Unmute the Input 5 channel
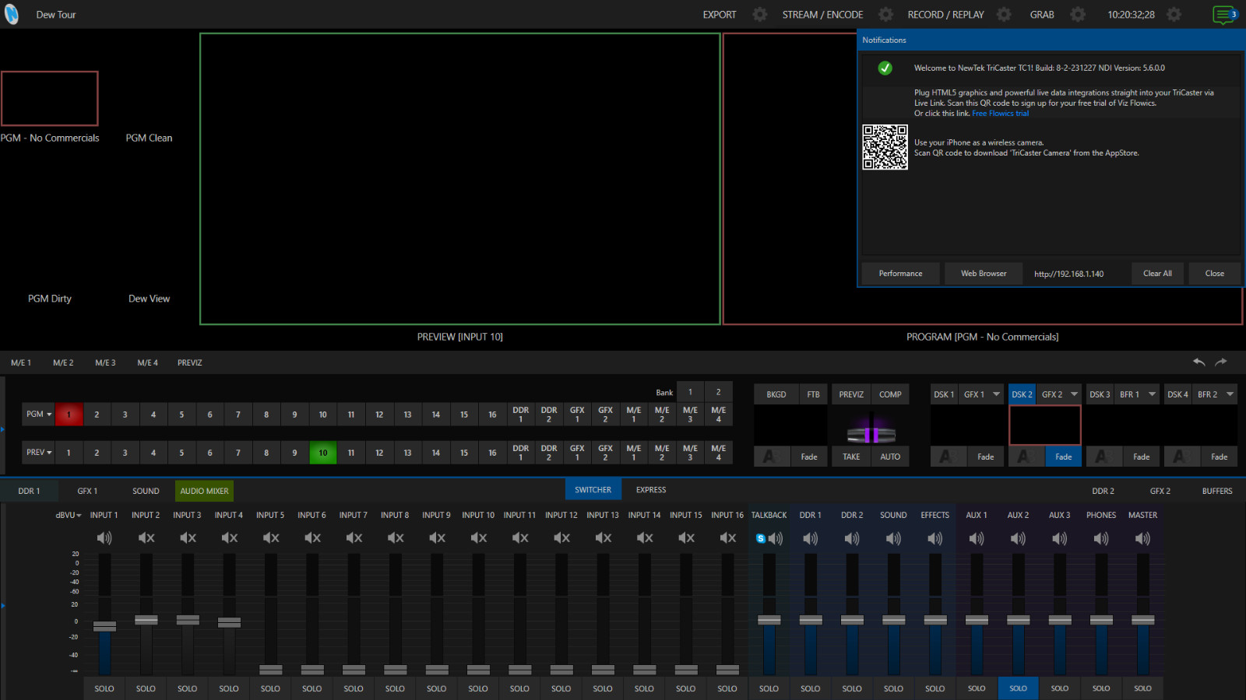Image resolution: width=1246 pixels, height=700 pixels. click(x=270, y=538)
